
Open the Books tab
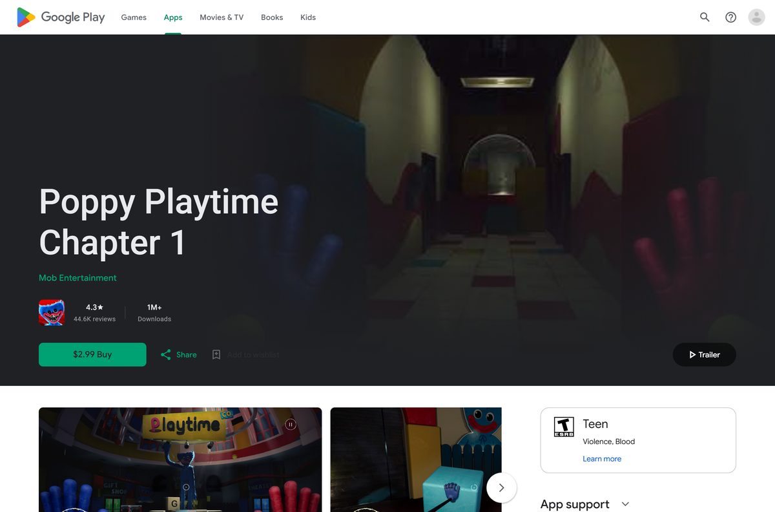(272, 17)
